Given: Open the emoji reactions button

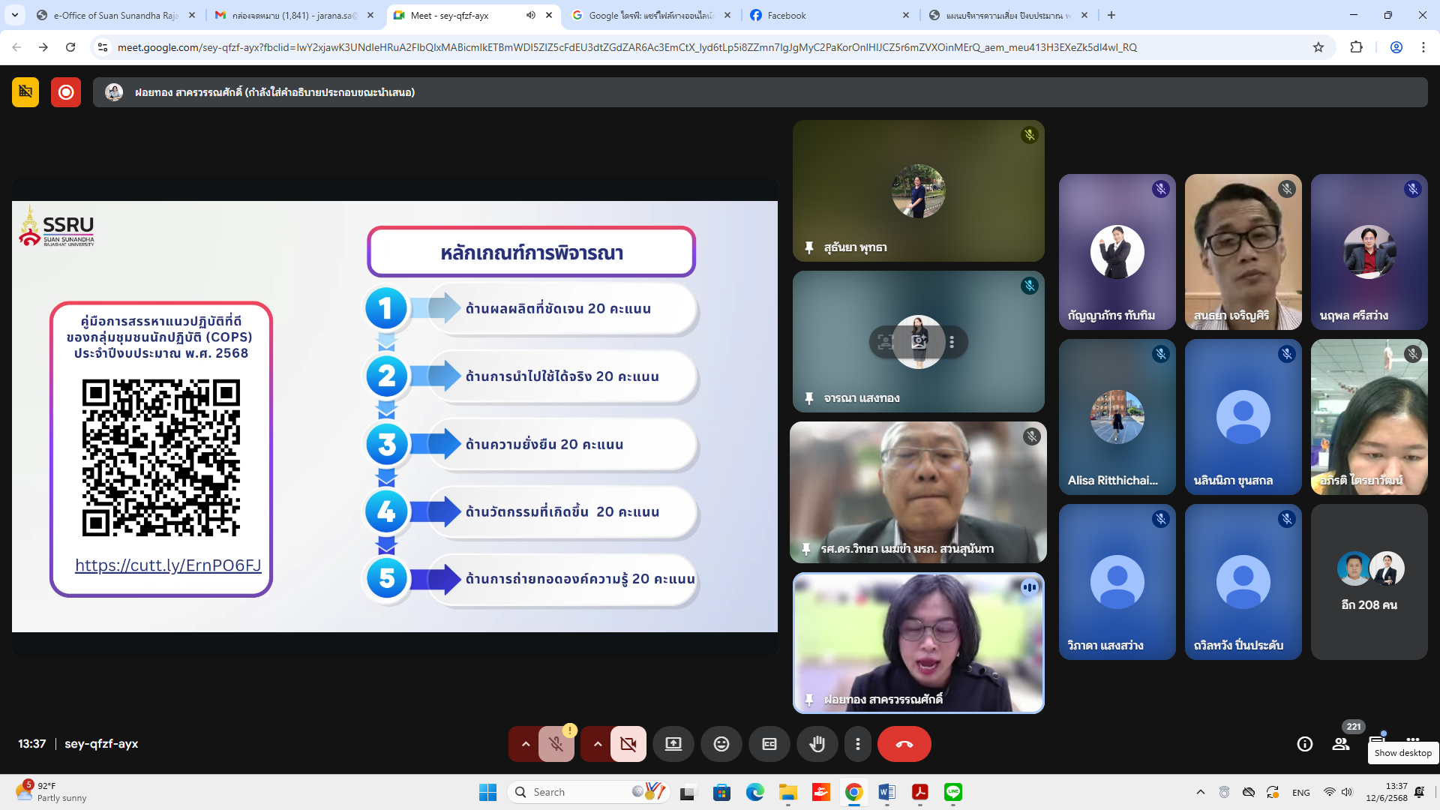Looking at the screenshot, I should tap(721, 744).
